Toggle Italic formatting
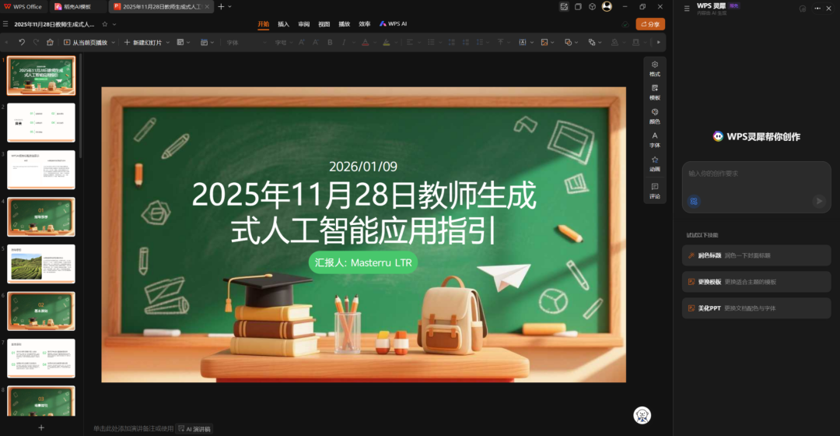840x436 pixels. tap(344, 42)
